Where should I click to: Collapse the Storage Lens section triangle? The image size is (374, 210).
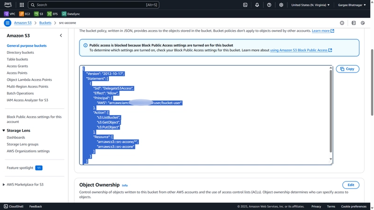[4, 130]
